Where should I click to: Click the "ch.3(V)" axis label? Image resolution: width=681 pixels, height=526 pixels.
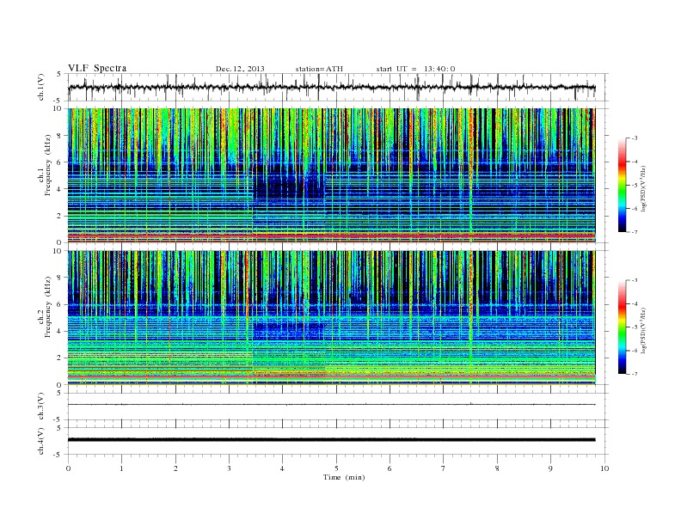41,407
